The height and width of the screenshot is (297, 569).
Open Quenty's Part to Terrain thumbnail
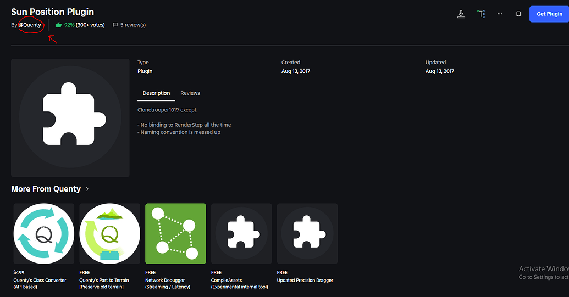tap(109, 234)
